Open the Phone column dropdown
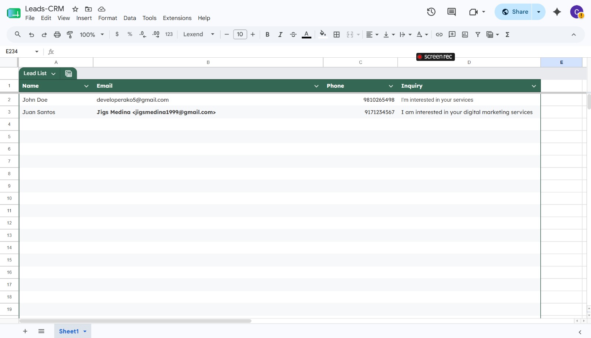Image resolution: width=591 pixels, height=338 pixels. [x=391, y=86]
